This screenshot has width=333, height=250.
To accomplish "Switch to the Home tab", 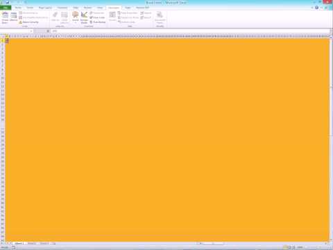I will click(x=18, y=8).
